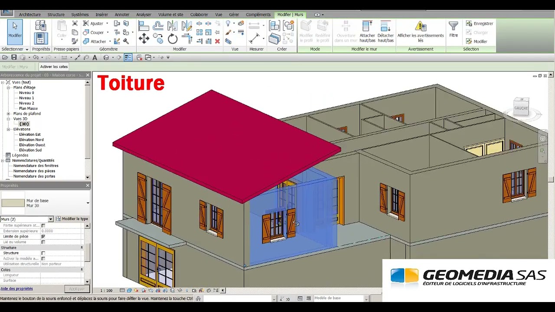This screenshot has width=555, height=312.
Task: Open the Modèle de base dropdown in status bar
Action: pos(366,298)
